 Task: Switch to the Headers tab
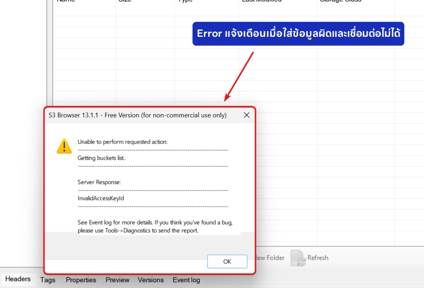pos(18,279)
